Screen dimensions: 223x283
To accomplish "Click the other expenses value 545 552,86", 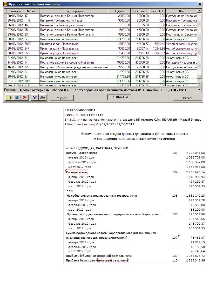I will (197, 215).
